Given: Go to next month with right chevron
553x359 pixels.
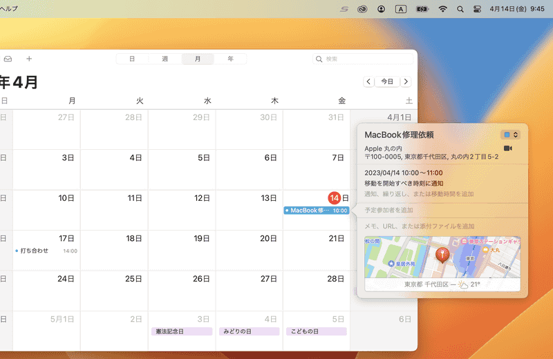Looking at the screenshot, I should coord(406,81).
